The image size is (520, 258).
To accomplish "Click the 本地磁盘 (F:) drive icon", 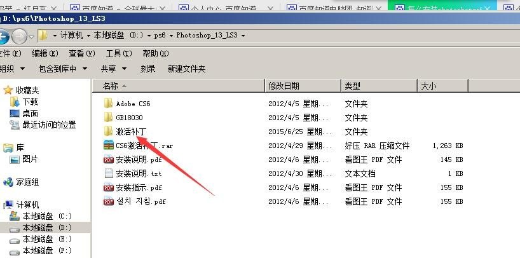I will (x=15, y=252).
